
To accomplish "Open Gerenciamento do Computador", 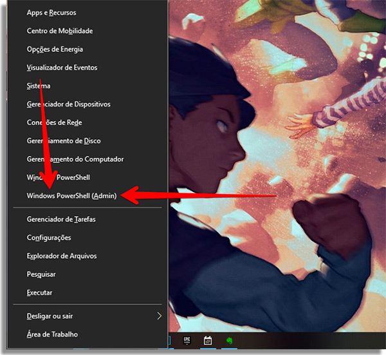I will (x=87, y=159).
